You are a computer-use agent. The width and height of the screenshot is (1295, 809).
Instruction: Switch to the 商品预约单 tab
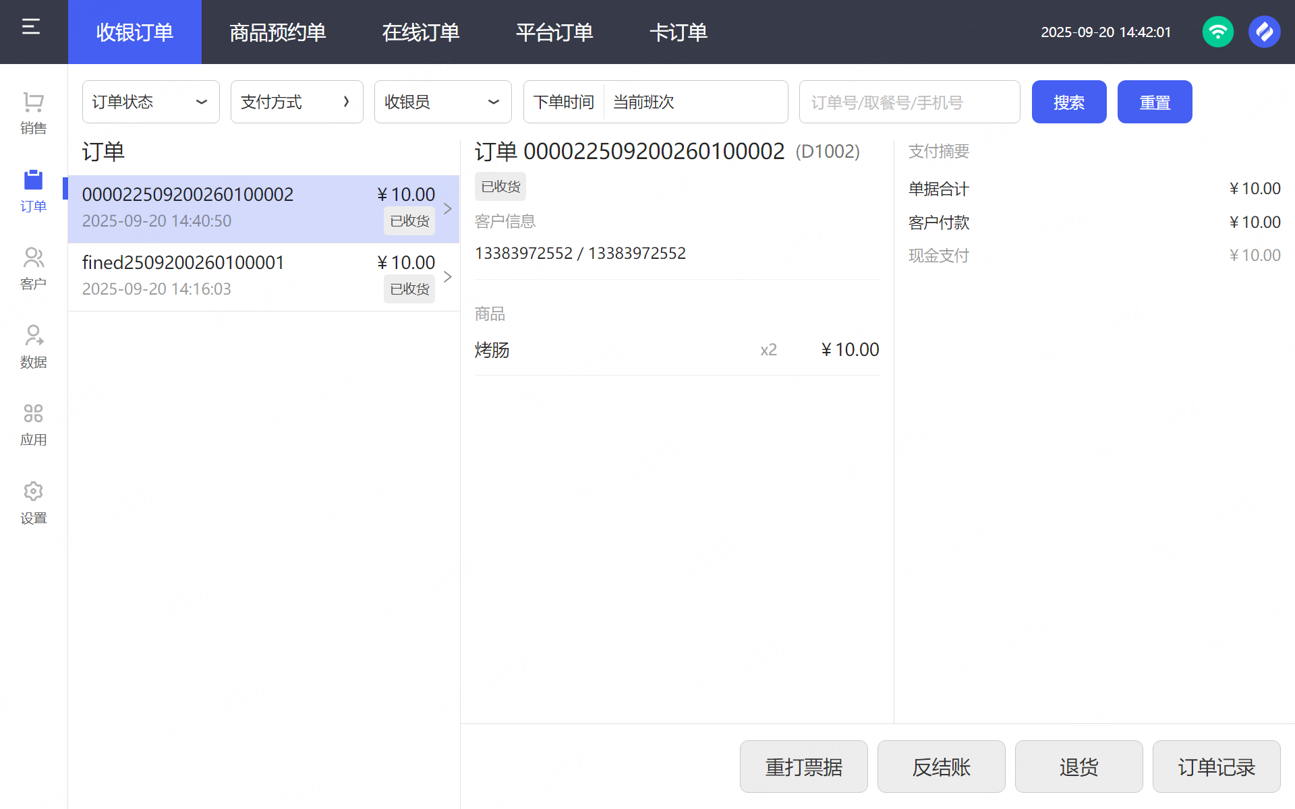click(277, 32)
